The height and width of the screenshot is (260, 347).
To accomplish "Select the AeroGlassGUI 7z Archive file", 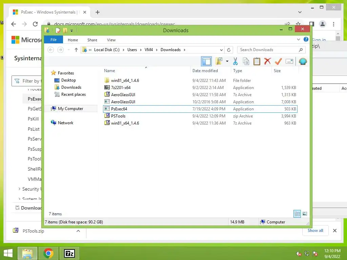I will (200, 95).
